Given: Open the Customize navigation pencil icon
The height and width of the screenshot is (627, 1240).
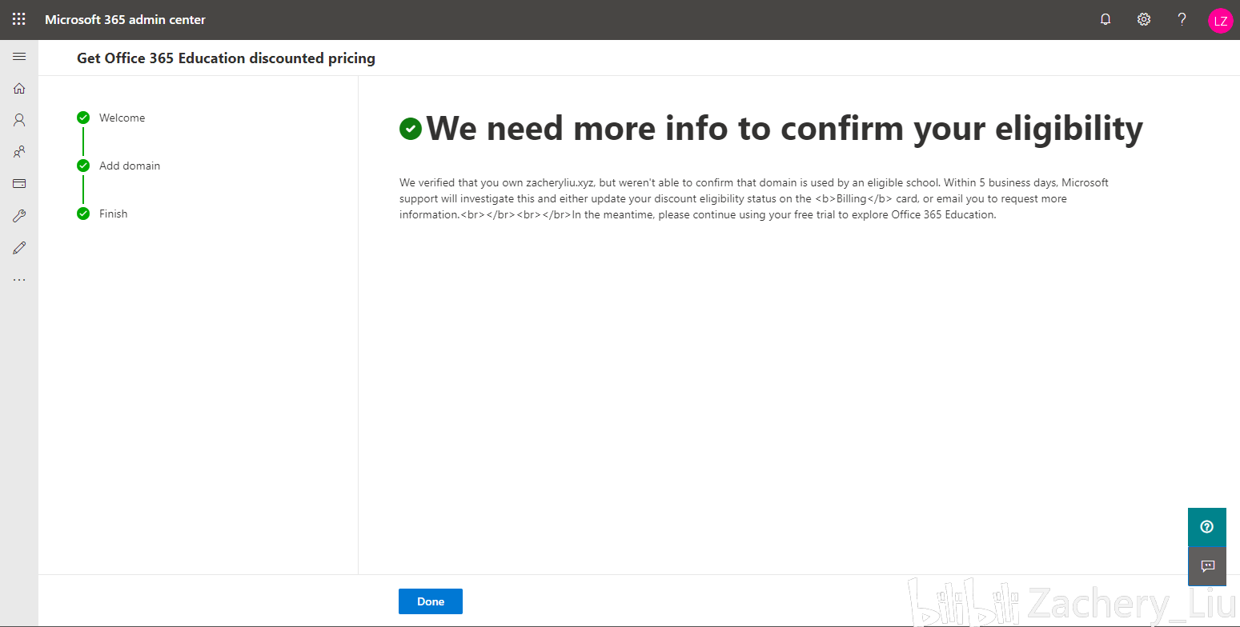Looking at the screenshot, I should pyautogui.click(x=19, y=248).
